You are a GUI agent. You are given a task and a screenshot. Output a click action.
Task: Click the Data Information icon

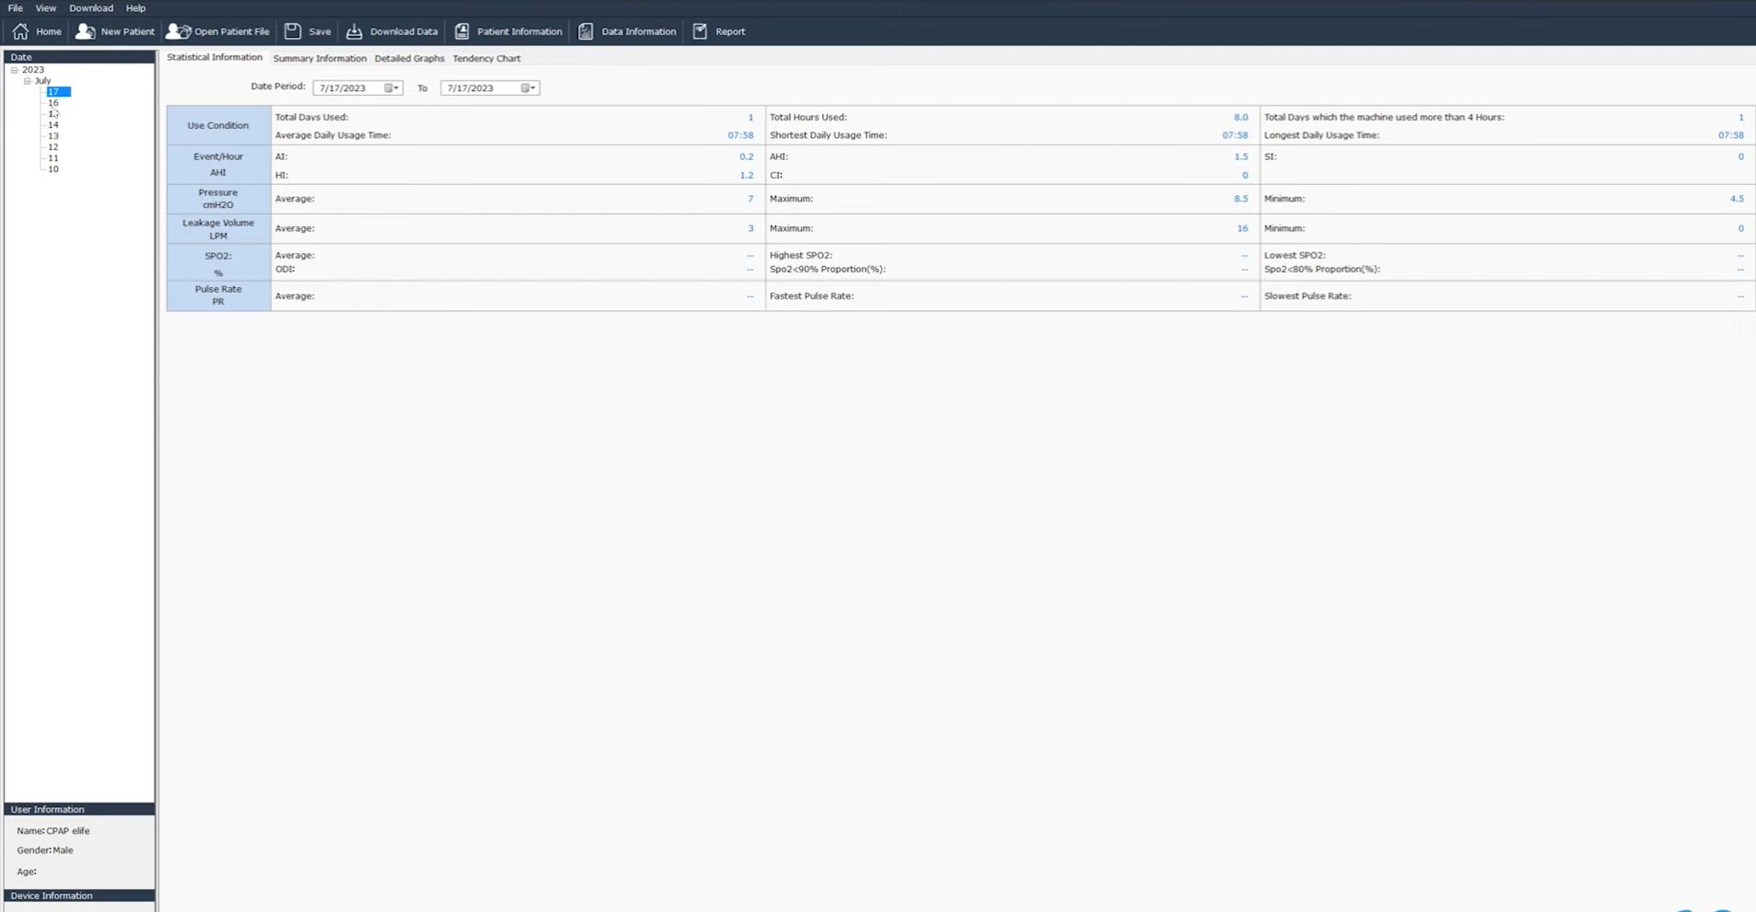[586, 31]
